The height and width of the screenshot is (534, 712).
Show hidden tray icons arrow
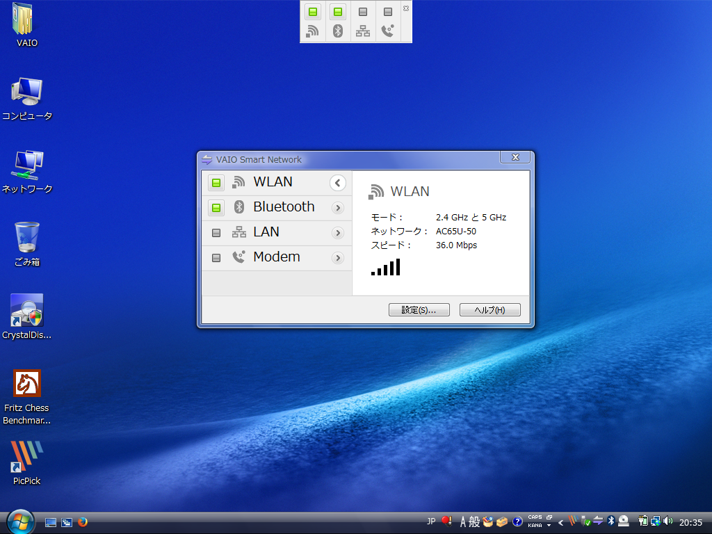pyautogui.click(x=561, y=522)
